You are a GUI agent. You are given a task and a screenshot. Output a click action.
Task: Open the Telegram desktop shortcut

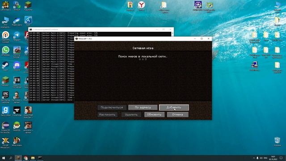[x=17, y=36]
